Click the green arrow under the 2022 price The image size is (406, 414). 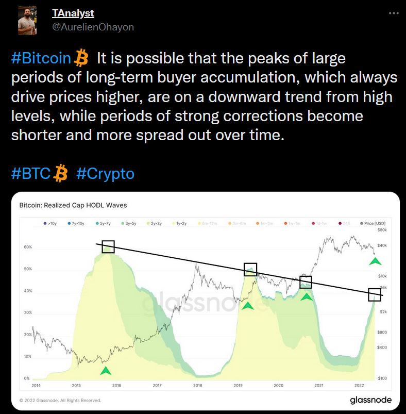375,261
